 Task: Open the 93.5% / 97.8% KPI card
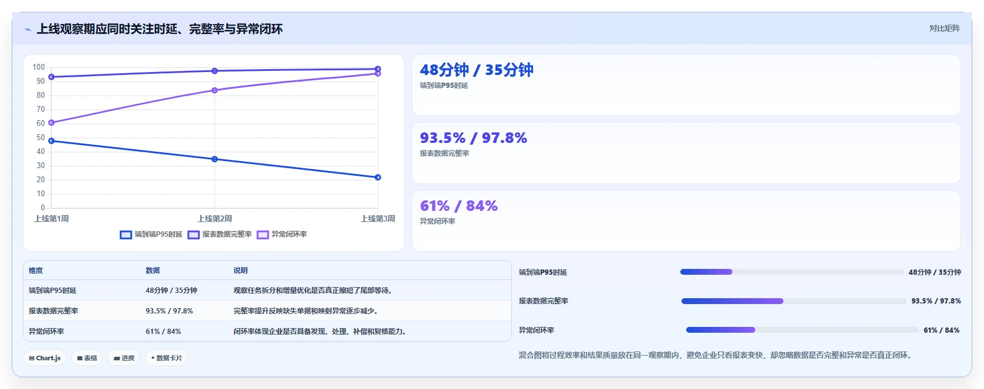(x=686, y=153)
